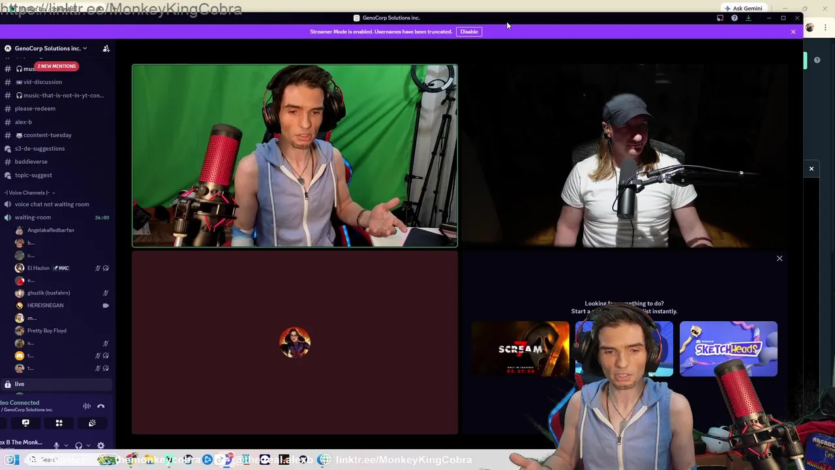Click HEREISNEGAN's camera icon

click(x=106, y=305)
